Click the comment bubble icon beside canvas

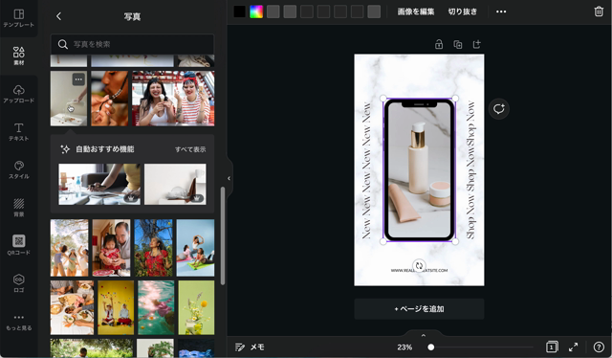pyautogui.click(x=499, y=109)
